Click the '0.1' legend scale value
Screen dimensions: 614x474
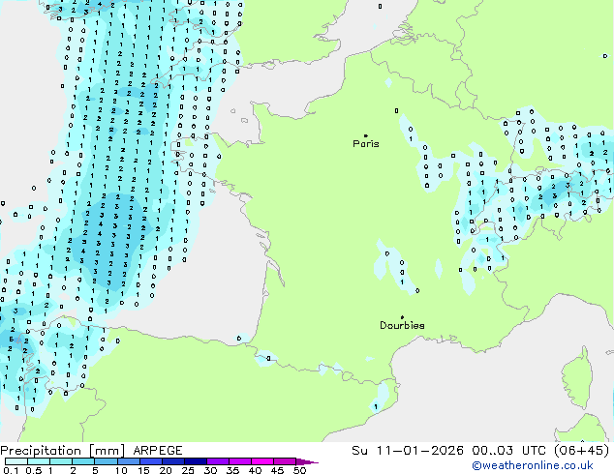pos(11,470)
